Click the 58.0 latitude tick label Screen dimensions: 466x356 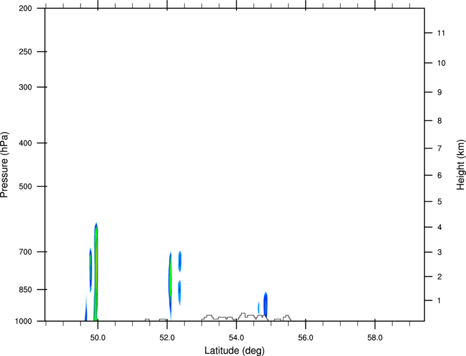375,338
